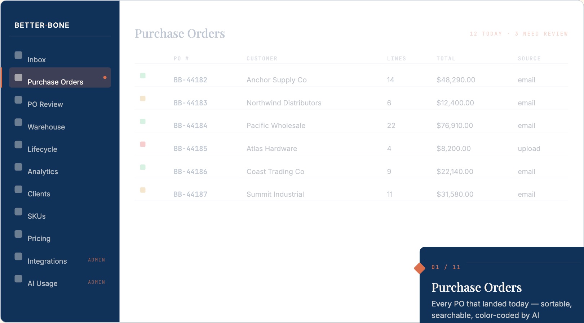The image size is (584, 323).
Task: Select the Lifecycle icon
Action: click(18, 145)
